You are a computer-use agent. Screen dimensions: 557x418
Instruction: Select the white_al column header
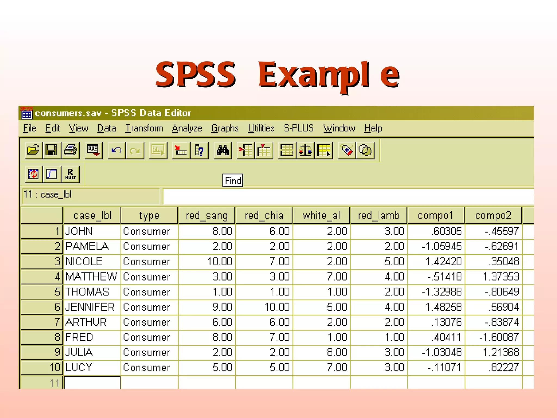coord(321,216)
